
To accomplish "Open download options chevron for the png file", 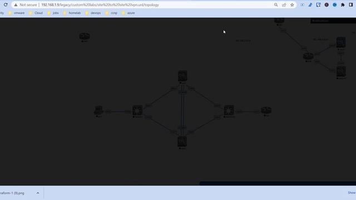I will pyautogui.click(x=38, y=193).
